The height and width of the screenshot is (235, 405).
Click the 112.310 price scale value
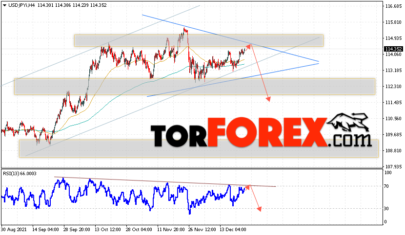coord(393,87)
